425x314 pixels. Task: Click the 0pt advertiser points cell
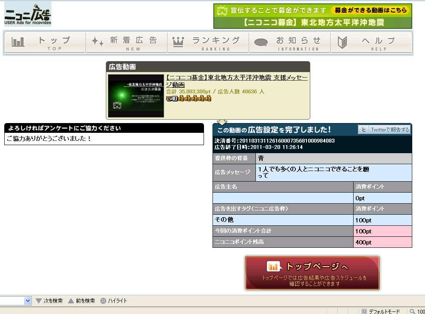tap(382, 198)
